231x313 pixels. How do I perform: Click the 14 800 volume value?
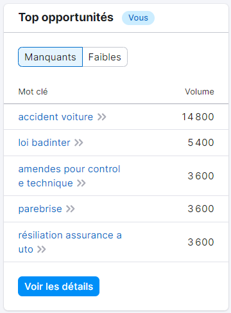[x=198, y=117]
